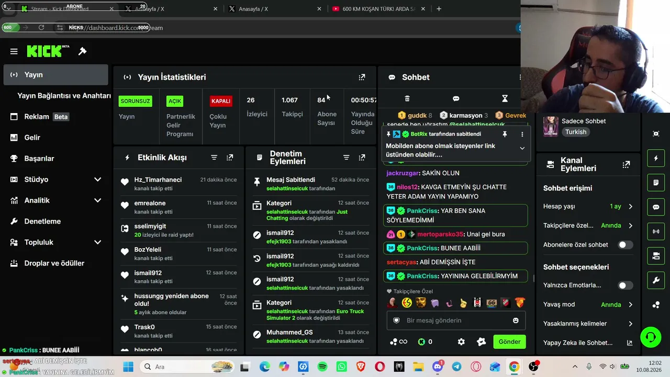Pop out the Kanal Eylemleri panel
Screen dimensions: 670x377
pyautogui.click(x=626, y=164)
